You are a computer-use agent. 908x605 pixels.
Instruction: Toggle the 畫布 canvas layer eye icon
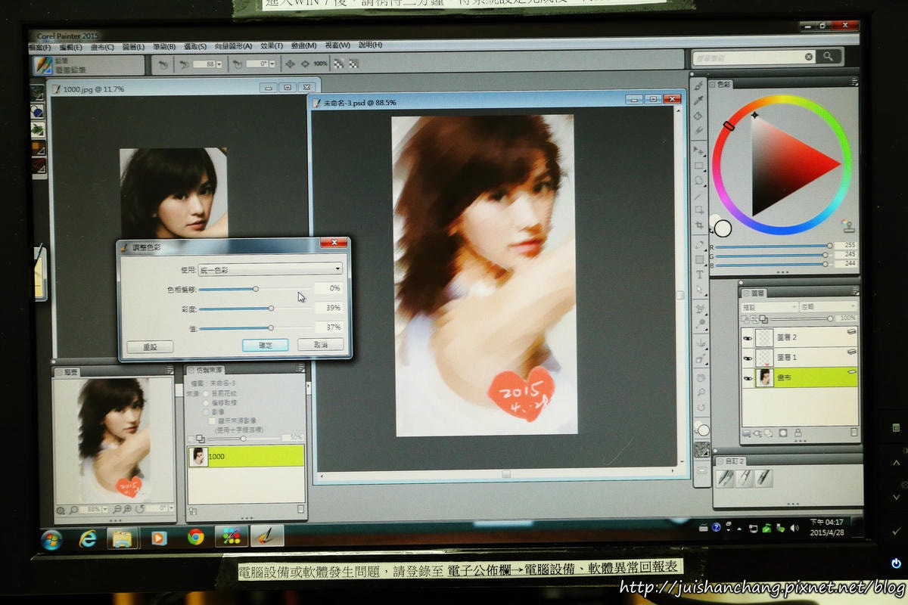tap(748, 377)
